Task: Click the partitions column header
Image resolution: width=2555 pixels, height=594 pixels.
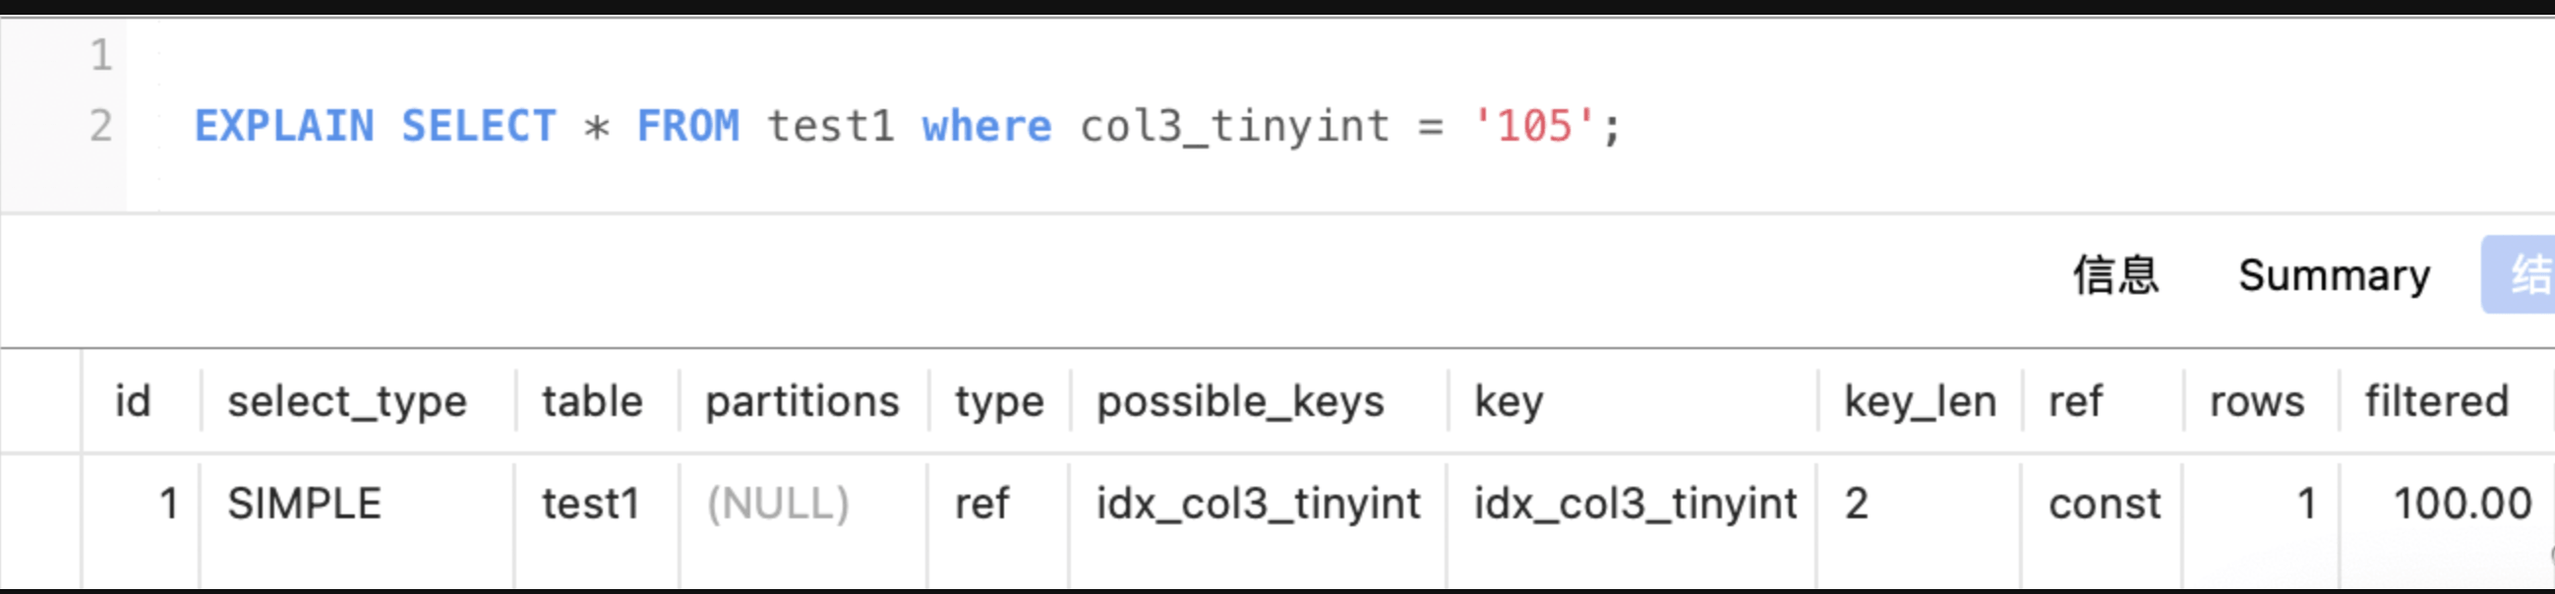Action: pyautogui.click(x=802, y=401)
